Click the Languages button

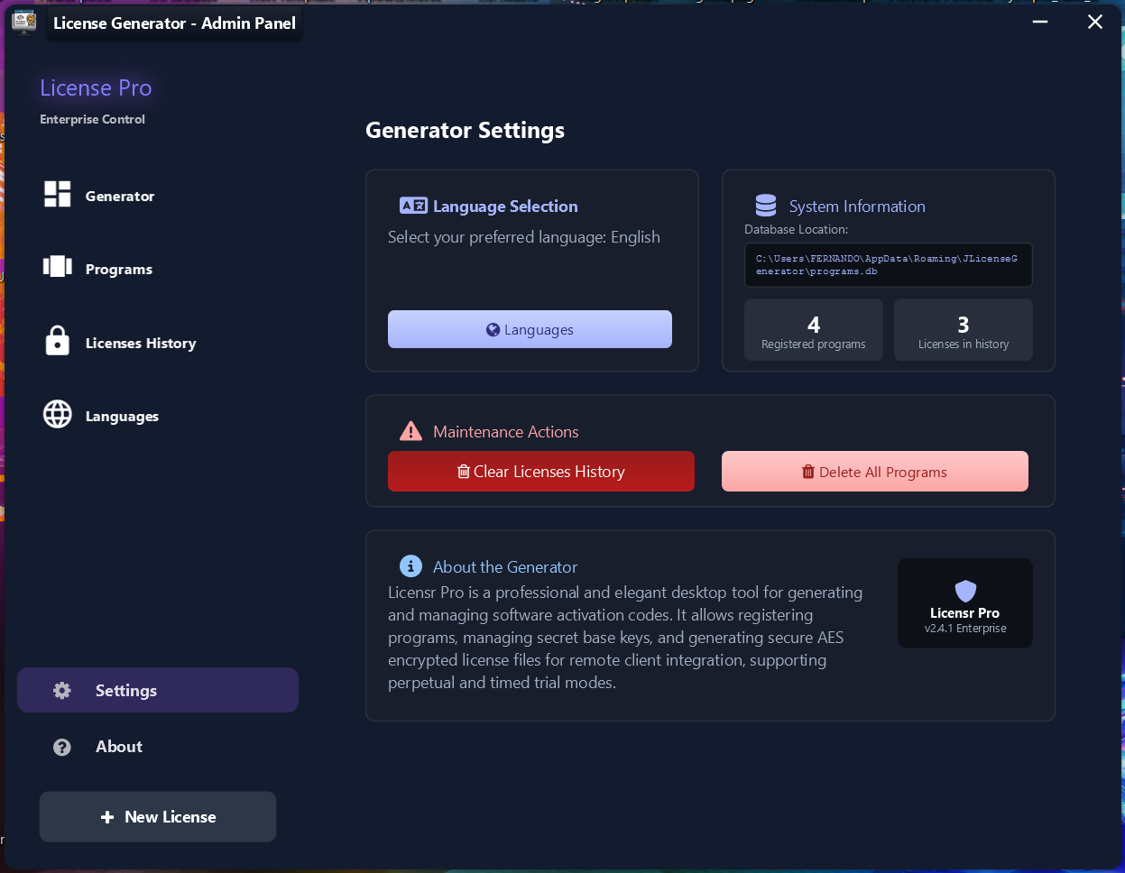coord(530,329)
